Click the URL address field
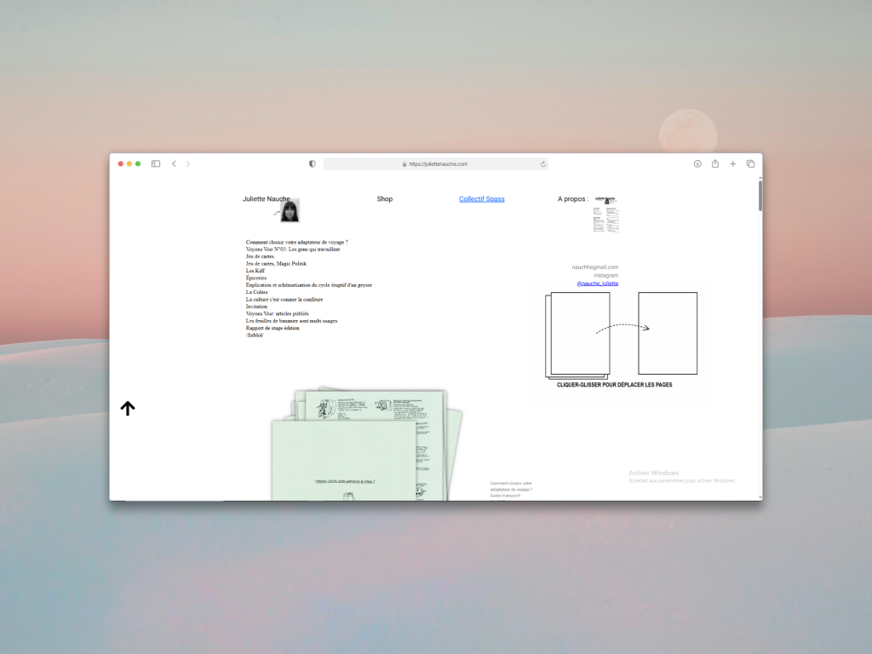 pyautogui.click(x=436, y=163)
